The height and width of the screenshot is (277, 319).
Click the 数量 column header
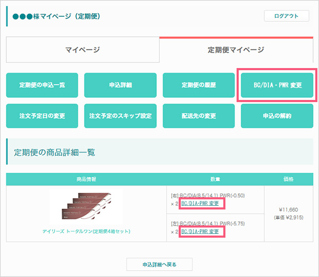[215, 179]
